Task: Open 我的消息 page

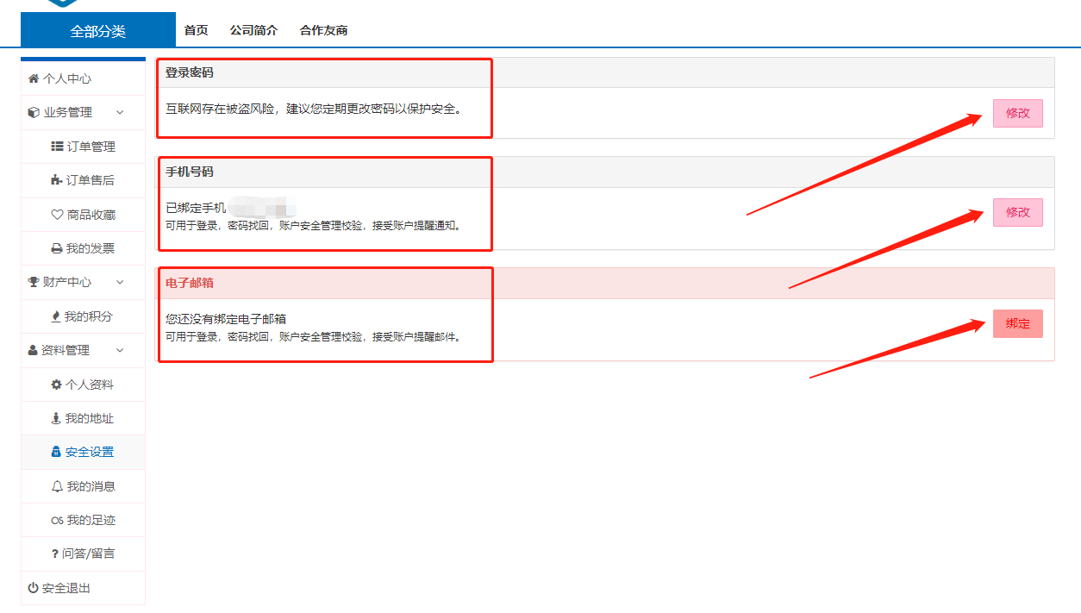Action: pos(83,486)
